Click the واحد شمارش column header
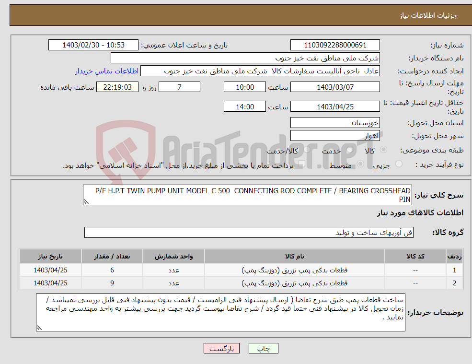Viewport: 472px width, 364px height. tap(173, 257)
